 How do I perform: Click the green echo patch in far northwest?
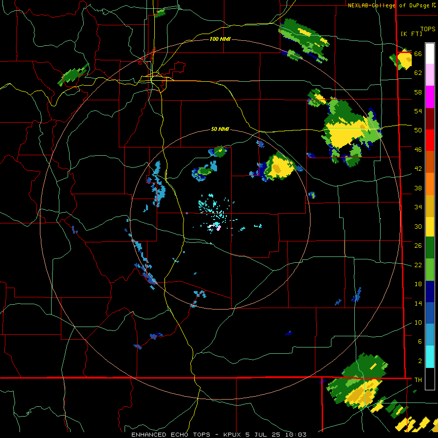[x=73, y=74]
